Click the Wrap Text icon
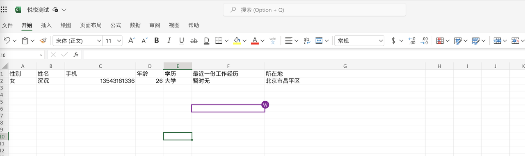Viewport: 525px width, 156px height. [x=306, y=40]
